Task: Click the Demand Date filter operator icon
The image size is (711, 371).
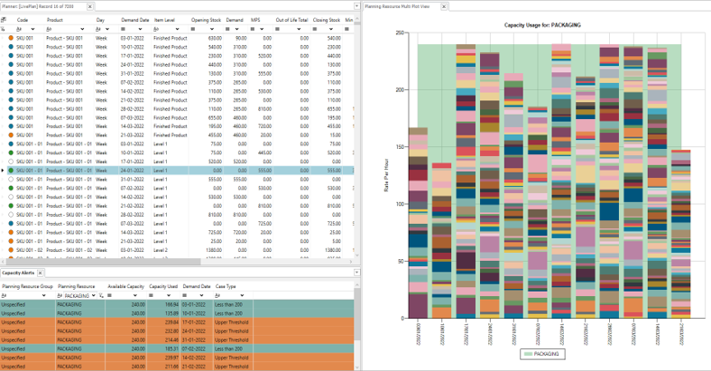Action: (x=124, y=29)
